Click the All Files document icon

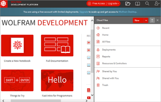(98, 42)
